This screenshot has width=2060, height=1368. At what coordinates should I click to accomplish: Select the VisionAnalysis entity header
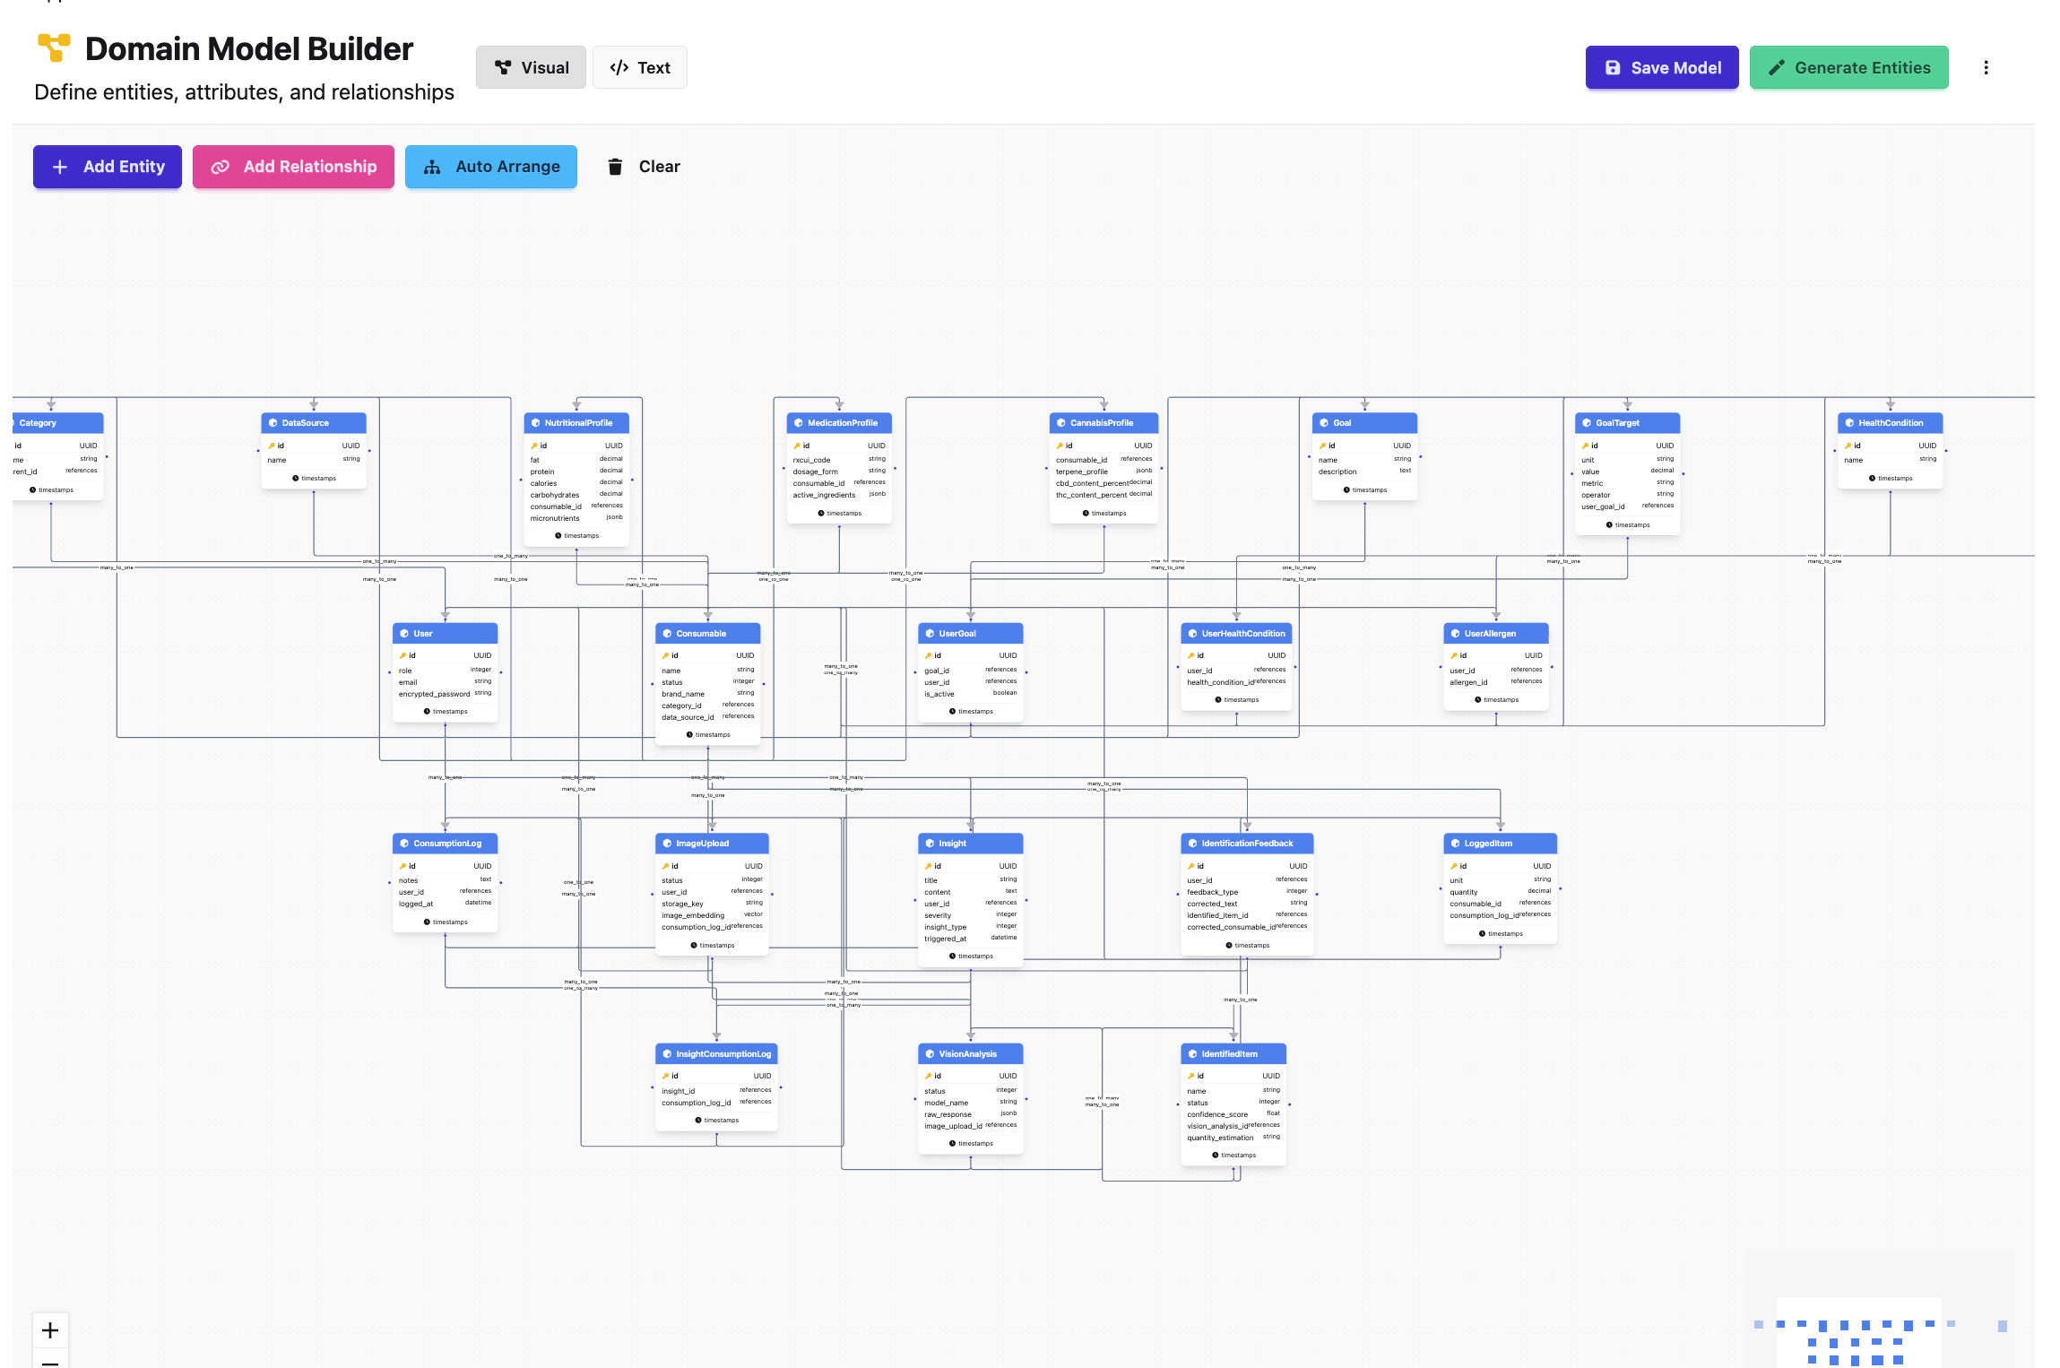pyautogui.click(x=970, y=1053)
